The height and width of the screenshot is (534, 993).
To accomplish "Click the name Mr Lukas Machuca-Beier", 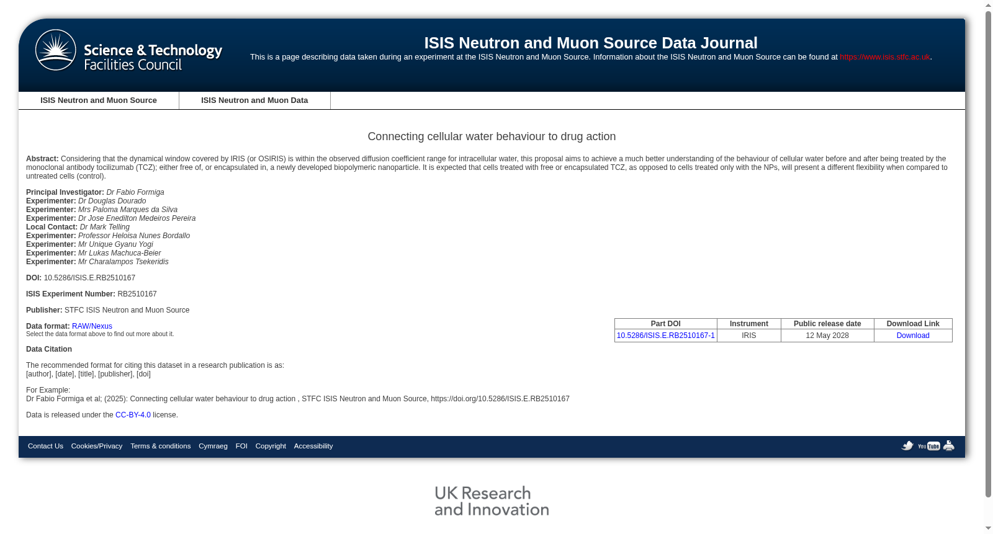I will click(119, 253).
